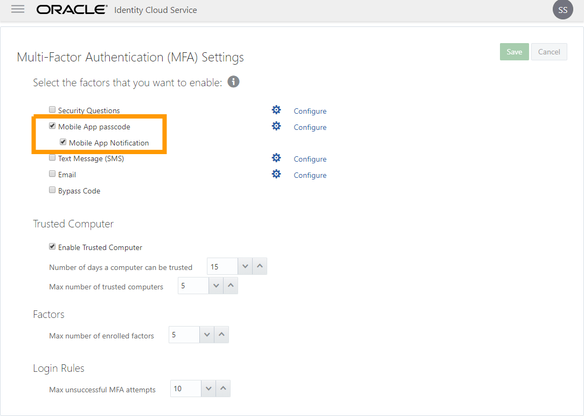Viewport: 584px width, 416px height.
Task: Uncheck Mobile App passcode
Action: pos(52,126)
